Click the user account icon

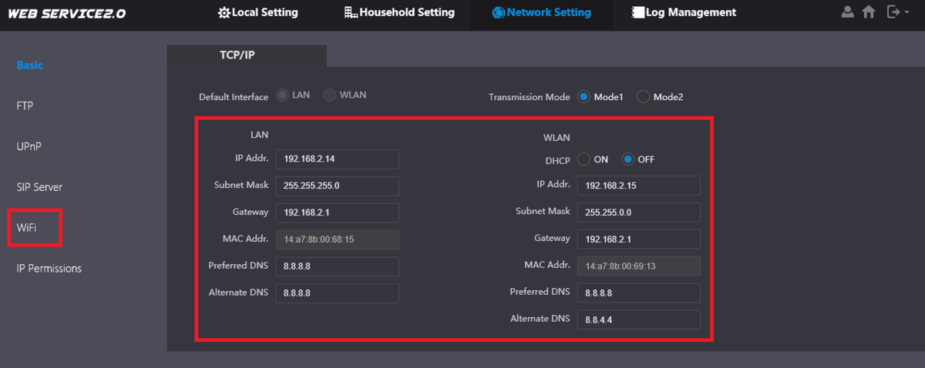point(848,12)
